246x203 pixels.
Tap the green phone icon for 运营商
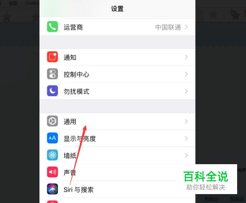(52, 27)
